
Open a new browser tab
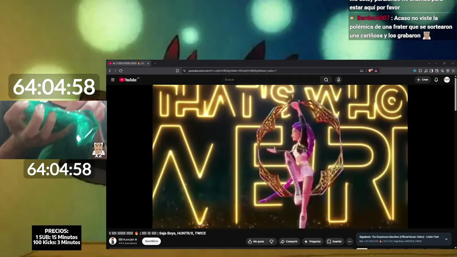pyautogui.click(x=155, y=64)
